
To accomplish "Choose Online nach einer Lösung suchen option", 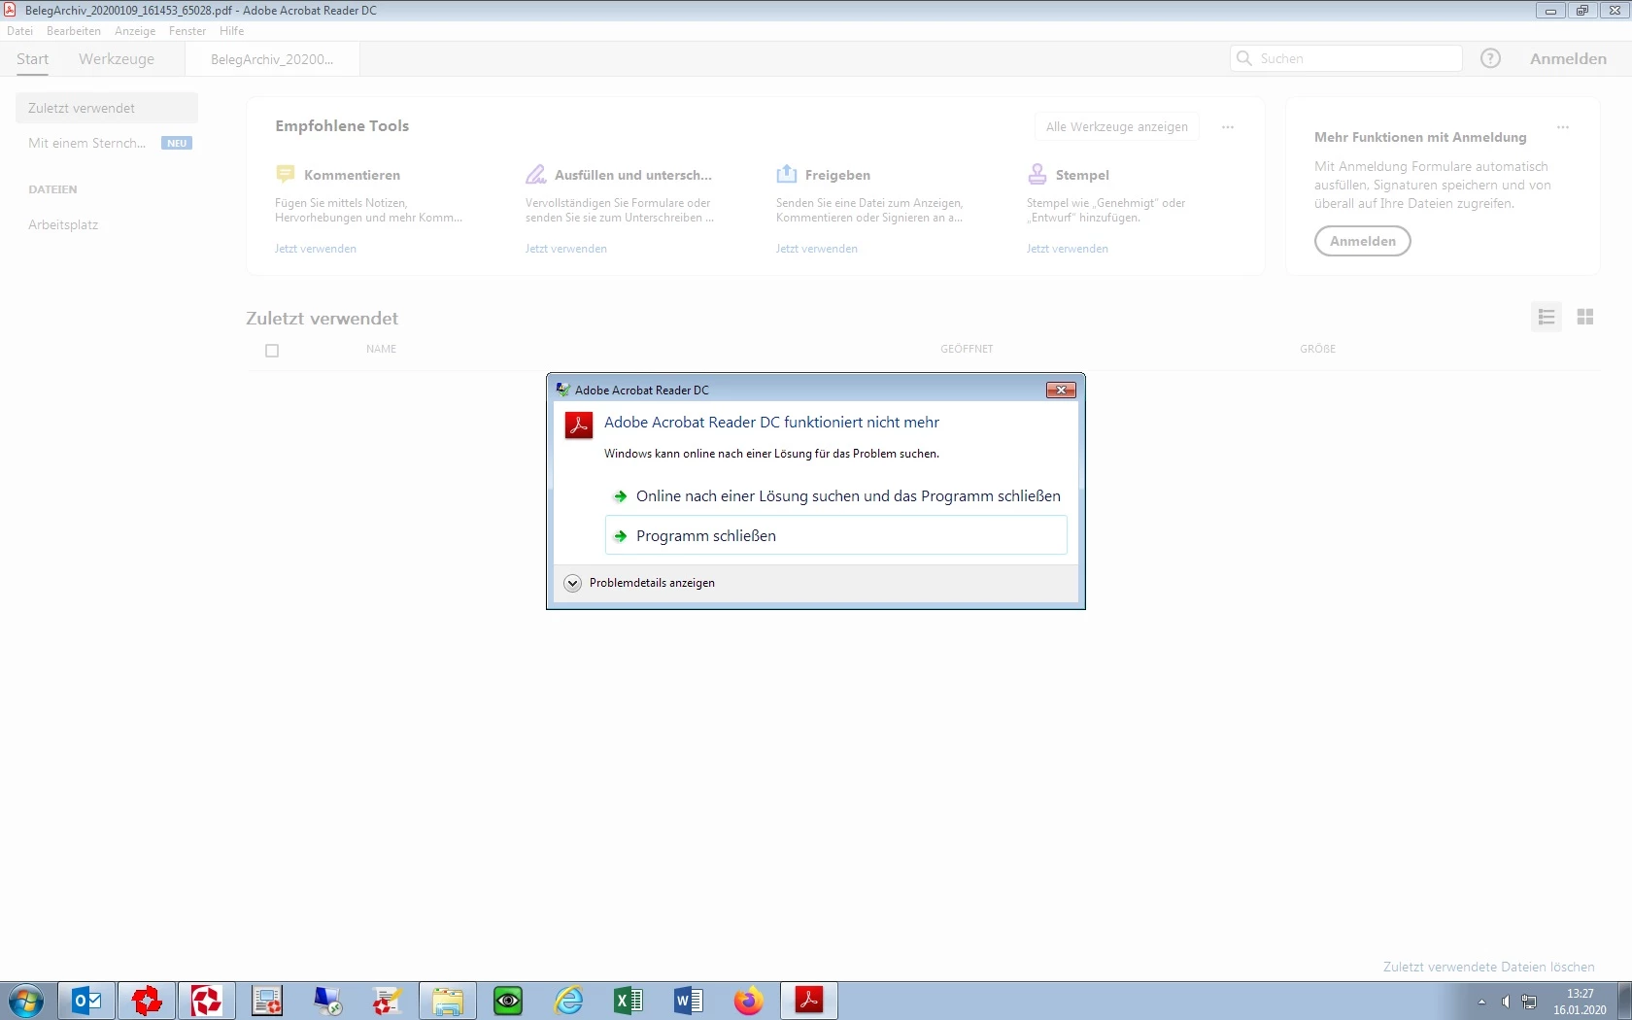I will tap(835, 495).
